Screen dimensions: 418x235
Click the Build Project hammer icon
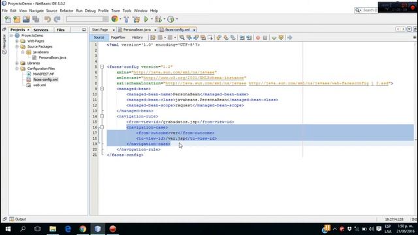(127, 19)
